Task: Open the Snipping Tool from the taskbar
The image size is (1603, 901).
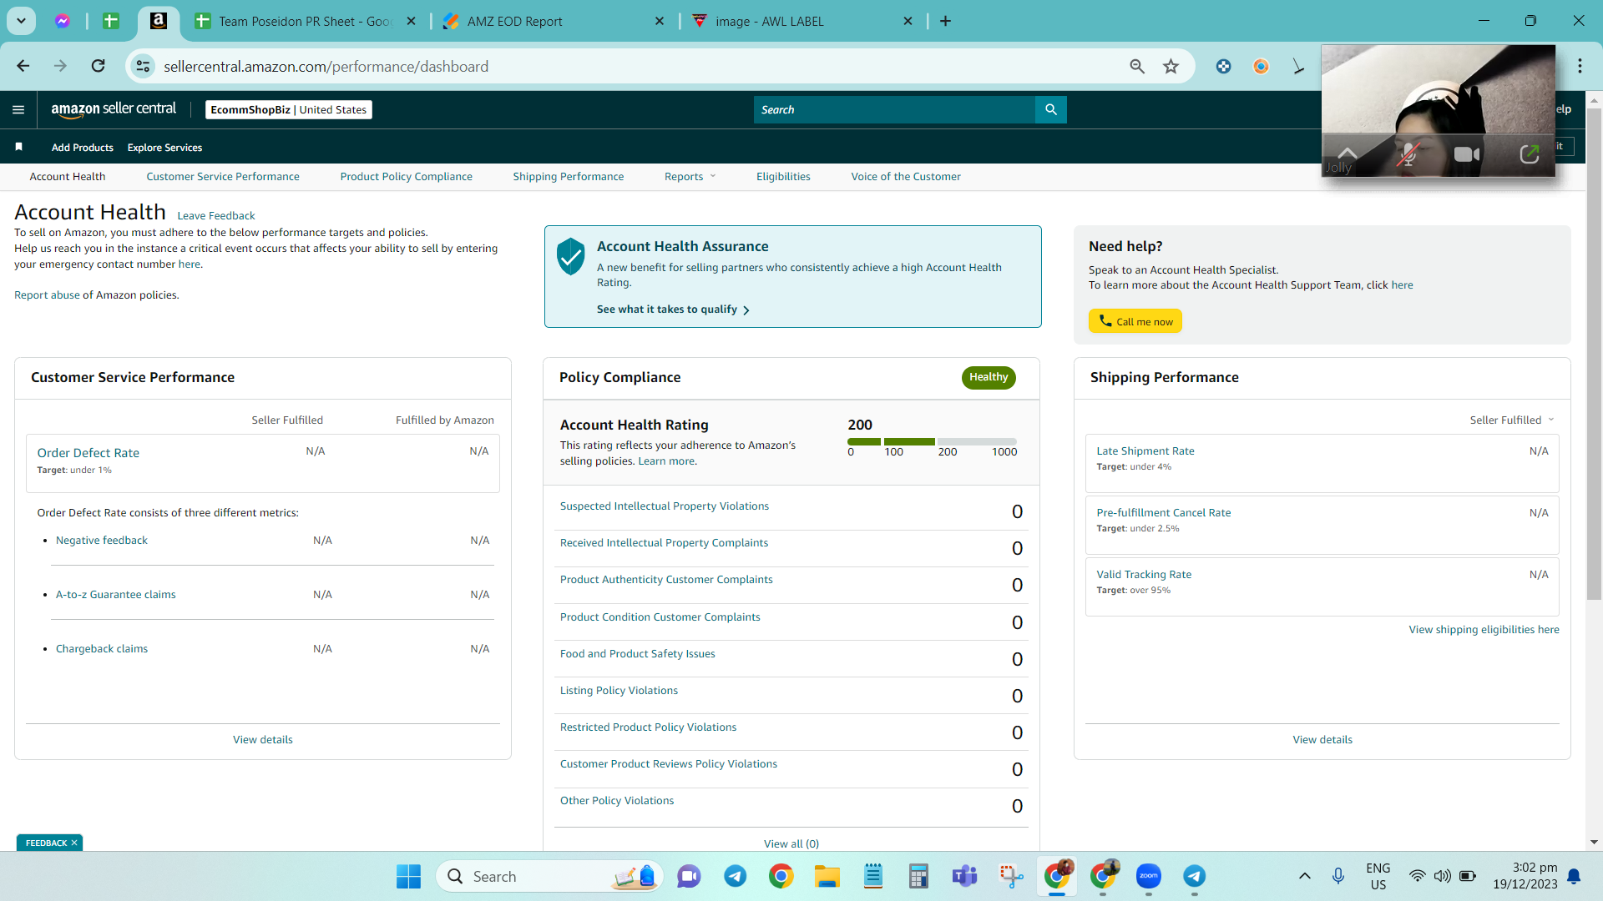Action: click(1011, 876)
